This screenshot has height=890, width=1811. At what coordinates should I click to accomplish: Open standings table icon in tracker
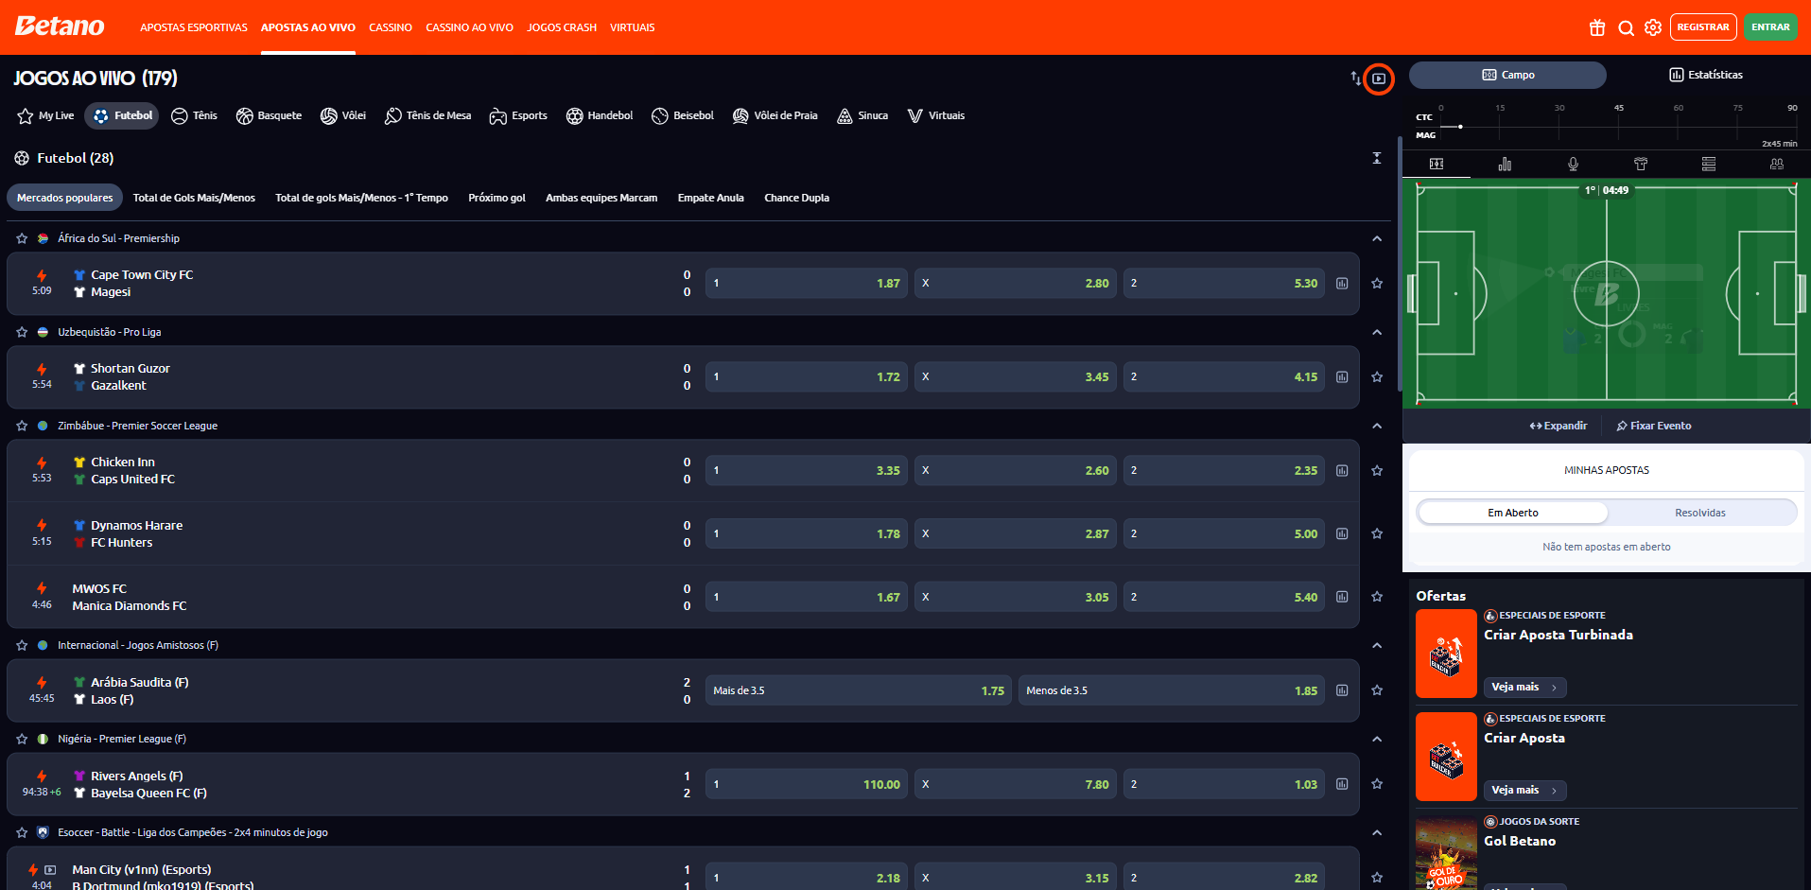coord(1709,164)
